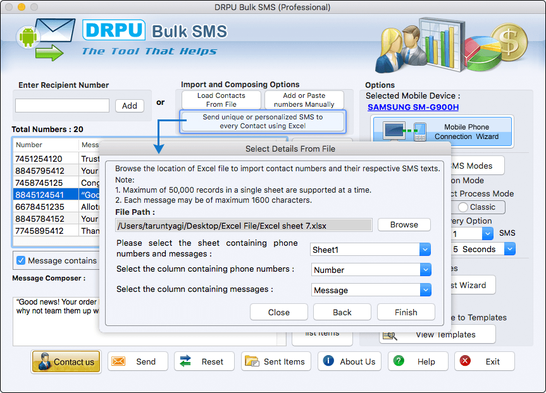Open the Sheet1 sheet dropdown
546x393 pixels.
[x=425, y=250]
